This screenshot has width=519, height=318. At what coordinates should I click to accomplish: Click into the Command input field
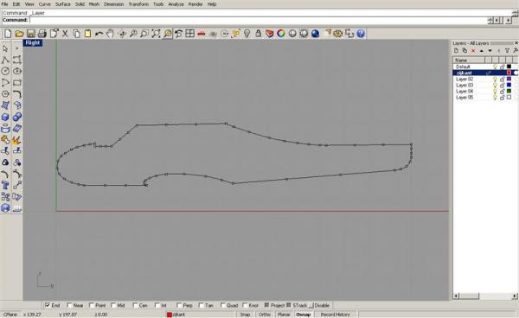pos(258,20)
